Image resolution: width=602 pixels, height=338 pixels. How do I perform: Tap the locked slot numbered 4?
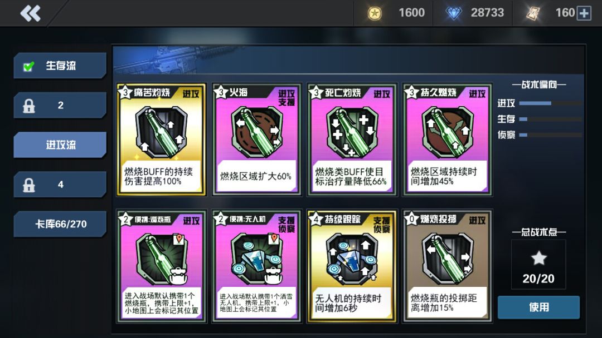pyautogui.click(x=60, y=185)
